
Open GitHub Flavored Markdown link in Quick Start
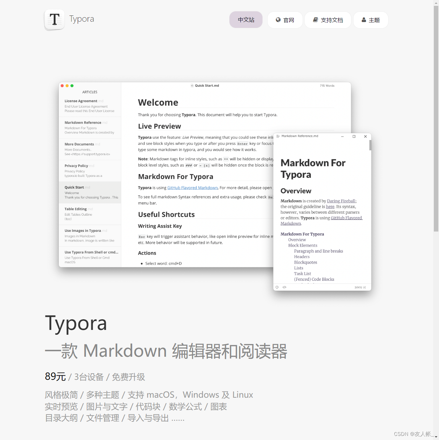[192, 188]
